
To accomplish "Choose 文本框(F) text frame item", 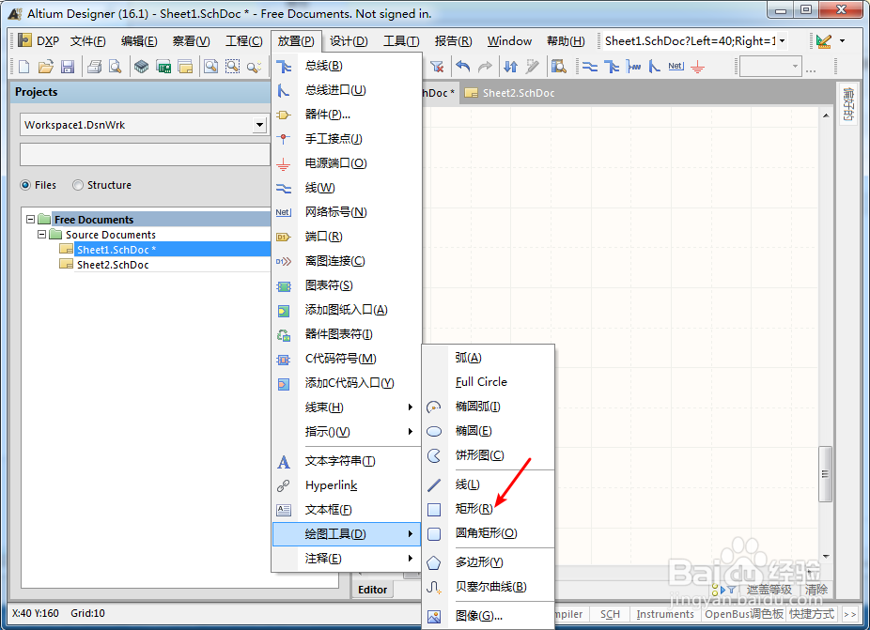I will (x=347, y=510).
